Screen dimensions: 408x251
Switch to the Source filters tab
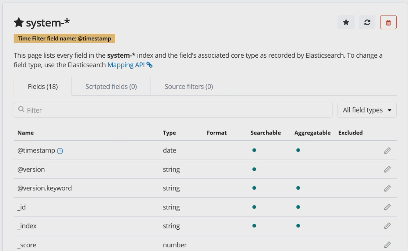[x=189, y=87]
